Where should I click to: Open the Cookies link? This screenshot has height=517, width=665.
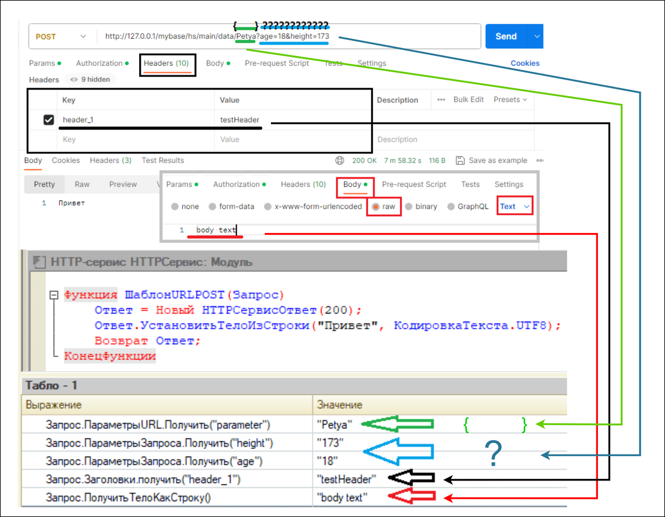(x=525, y=63)
